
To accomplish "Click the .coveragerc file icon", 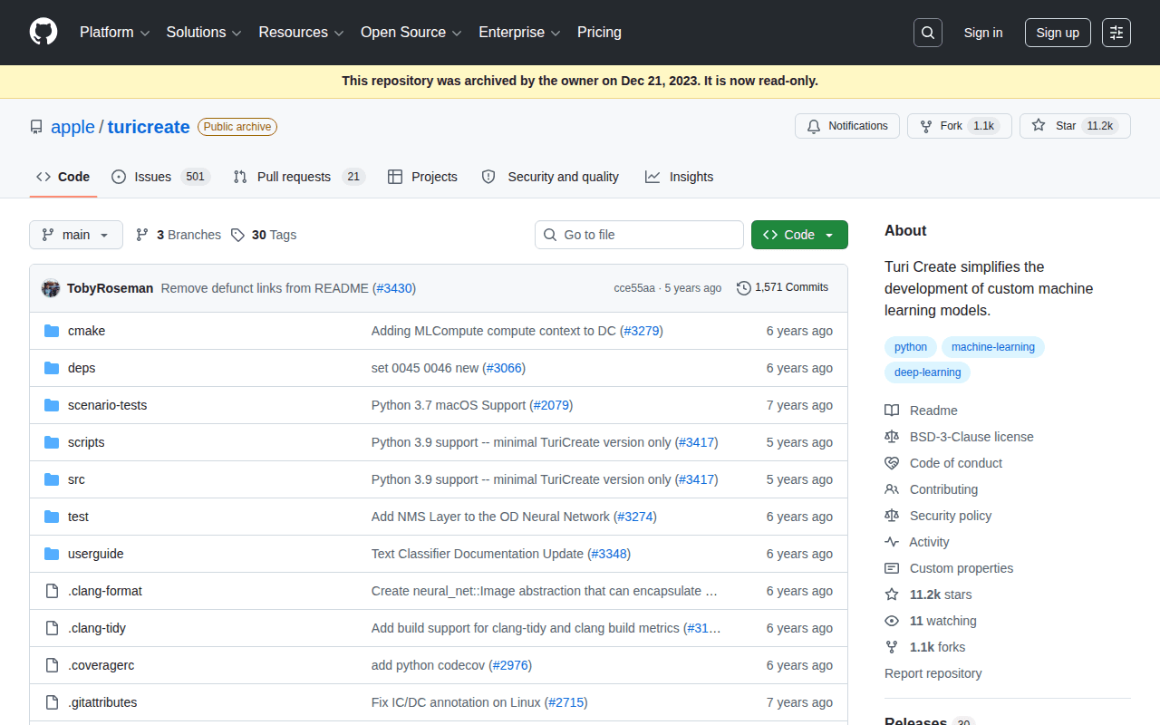I will click(x=52, y=665).
